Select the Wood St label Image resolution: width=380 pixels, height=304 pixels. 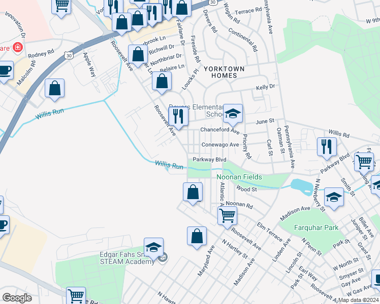click(246, 188)
